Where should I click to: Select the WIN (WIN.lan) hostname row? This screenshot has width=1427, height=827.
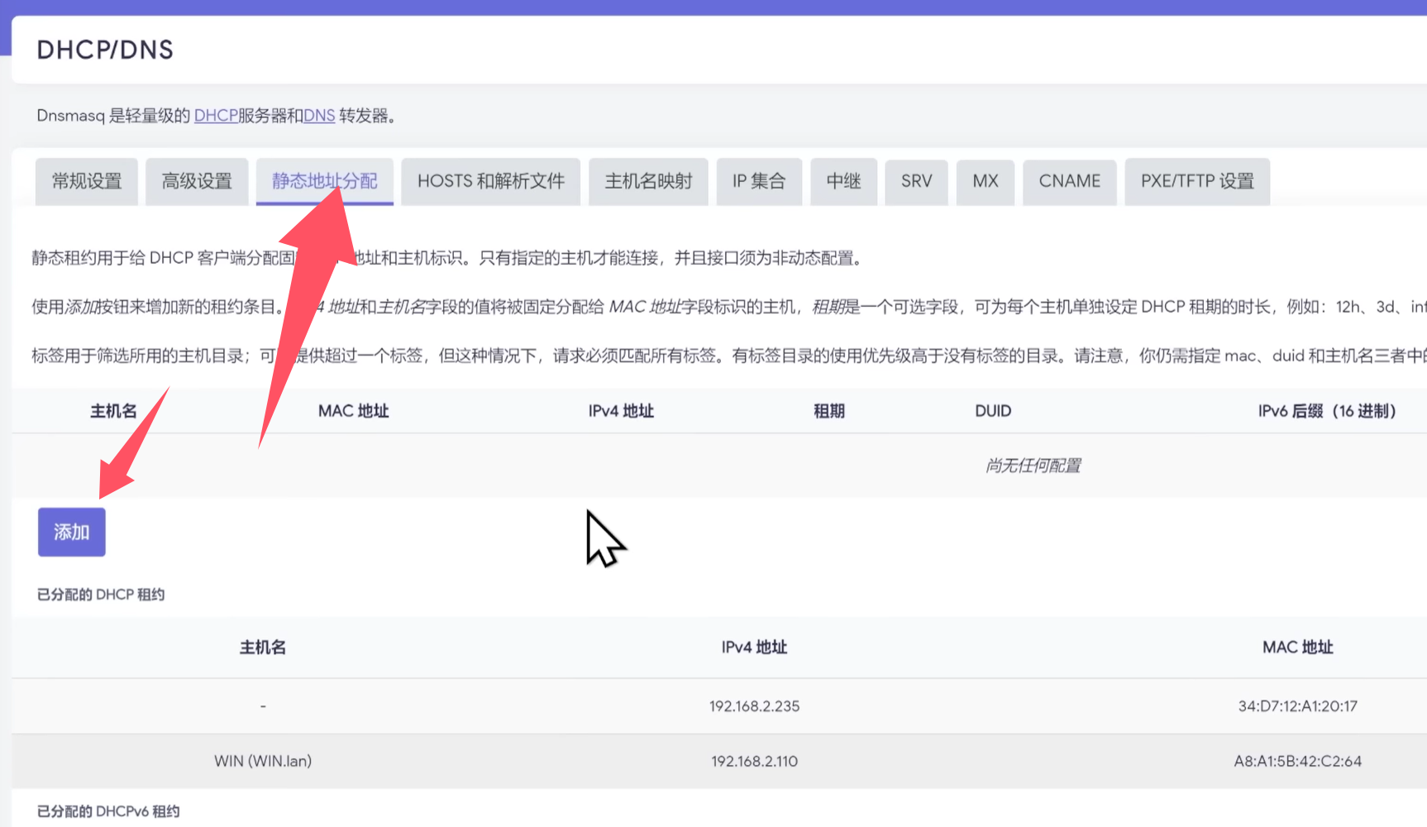pyautogui.click(x=263, y=761)
